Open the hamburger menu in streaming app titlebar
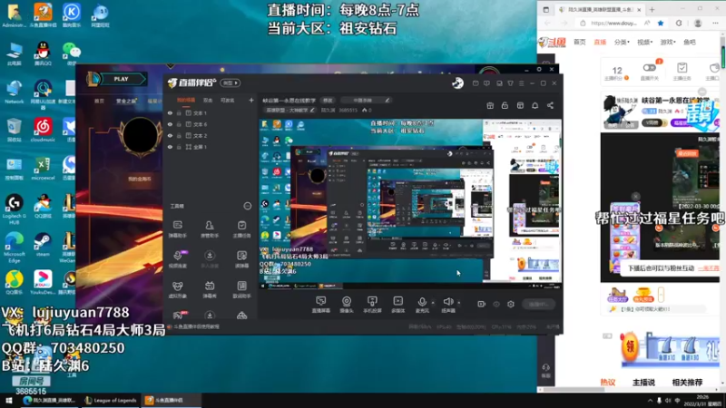 point(521,83)
